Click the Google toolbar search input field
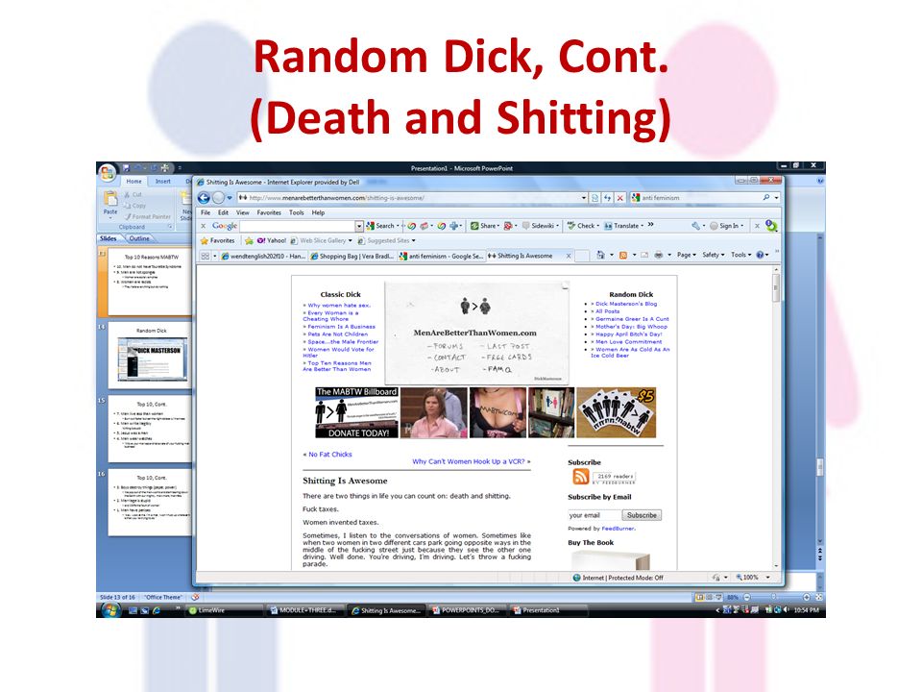This screenshot has width=922, height=692. pyautogui.click(x=298, y=226)
